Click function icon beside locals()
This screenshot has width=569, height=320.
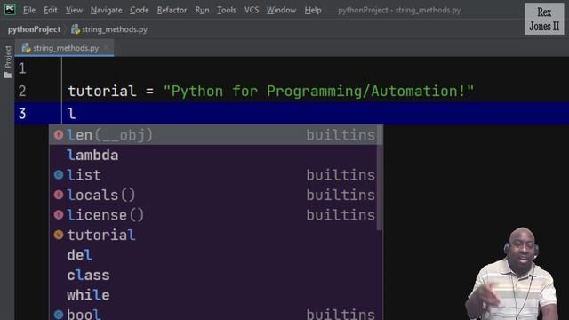[59, 195]
